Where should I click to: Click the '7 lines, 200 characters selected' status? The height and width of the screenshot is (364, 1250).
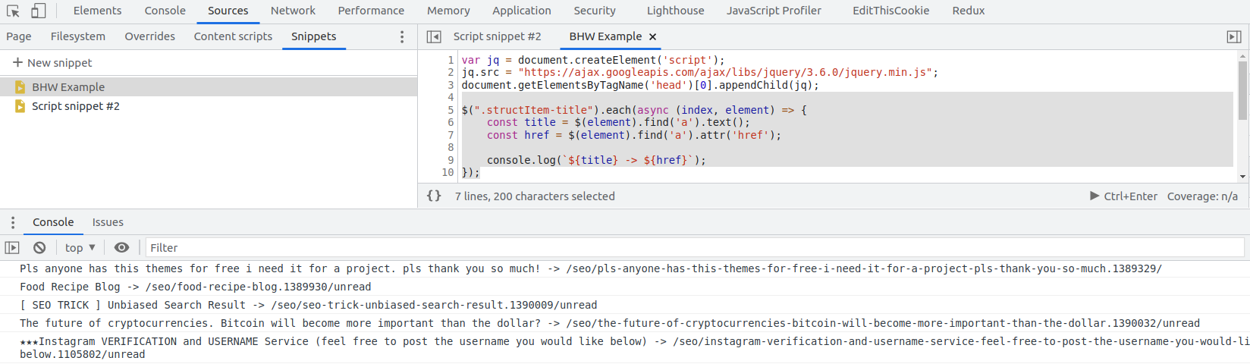(x=535, y=196)
